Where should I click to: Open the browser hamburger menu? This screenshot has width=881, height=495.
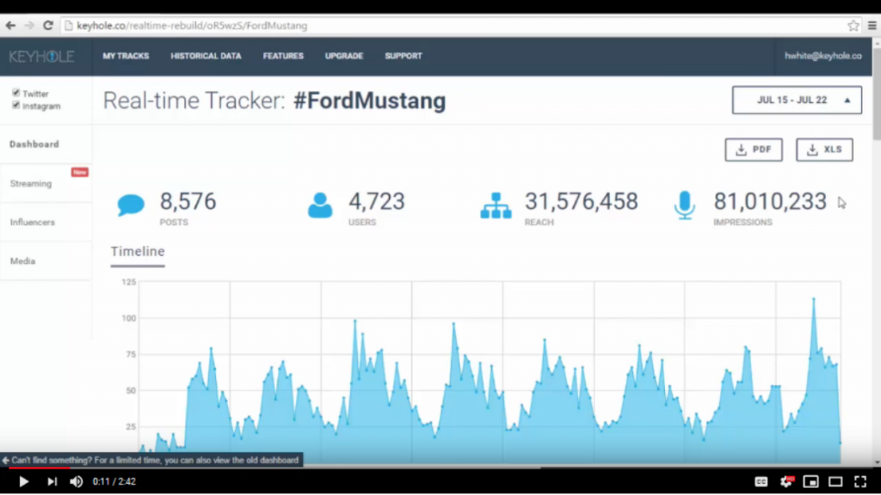(872, 25)
